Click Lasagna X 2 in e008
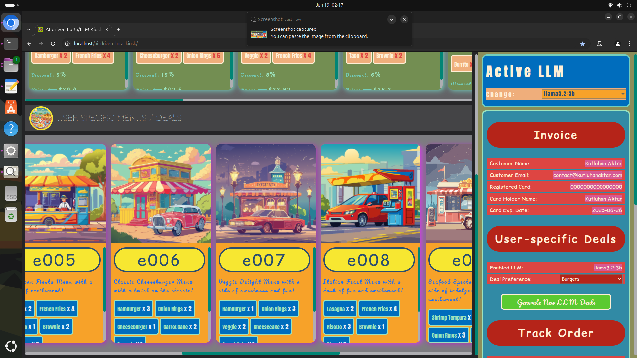This screenshot has height=358, width=637. tap(340, 309)
